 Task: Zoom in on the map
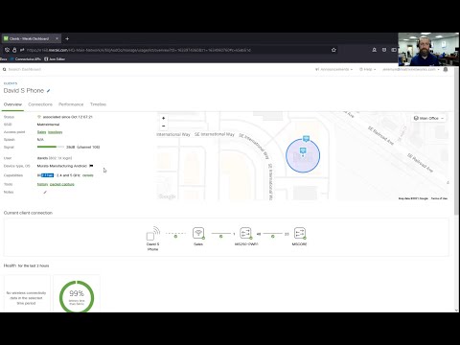164,118
